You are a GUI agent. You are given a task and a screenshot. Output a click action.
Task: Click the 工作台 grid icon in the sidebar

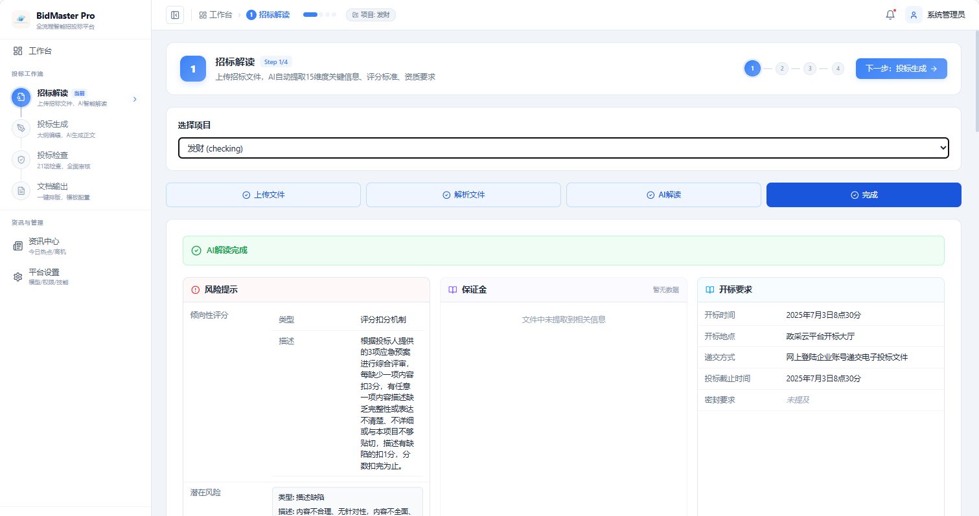(x=18, y=50)
